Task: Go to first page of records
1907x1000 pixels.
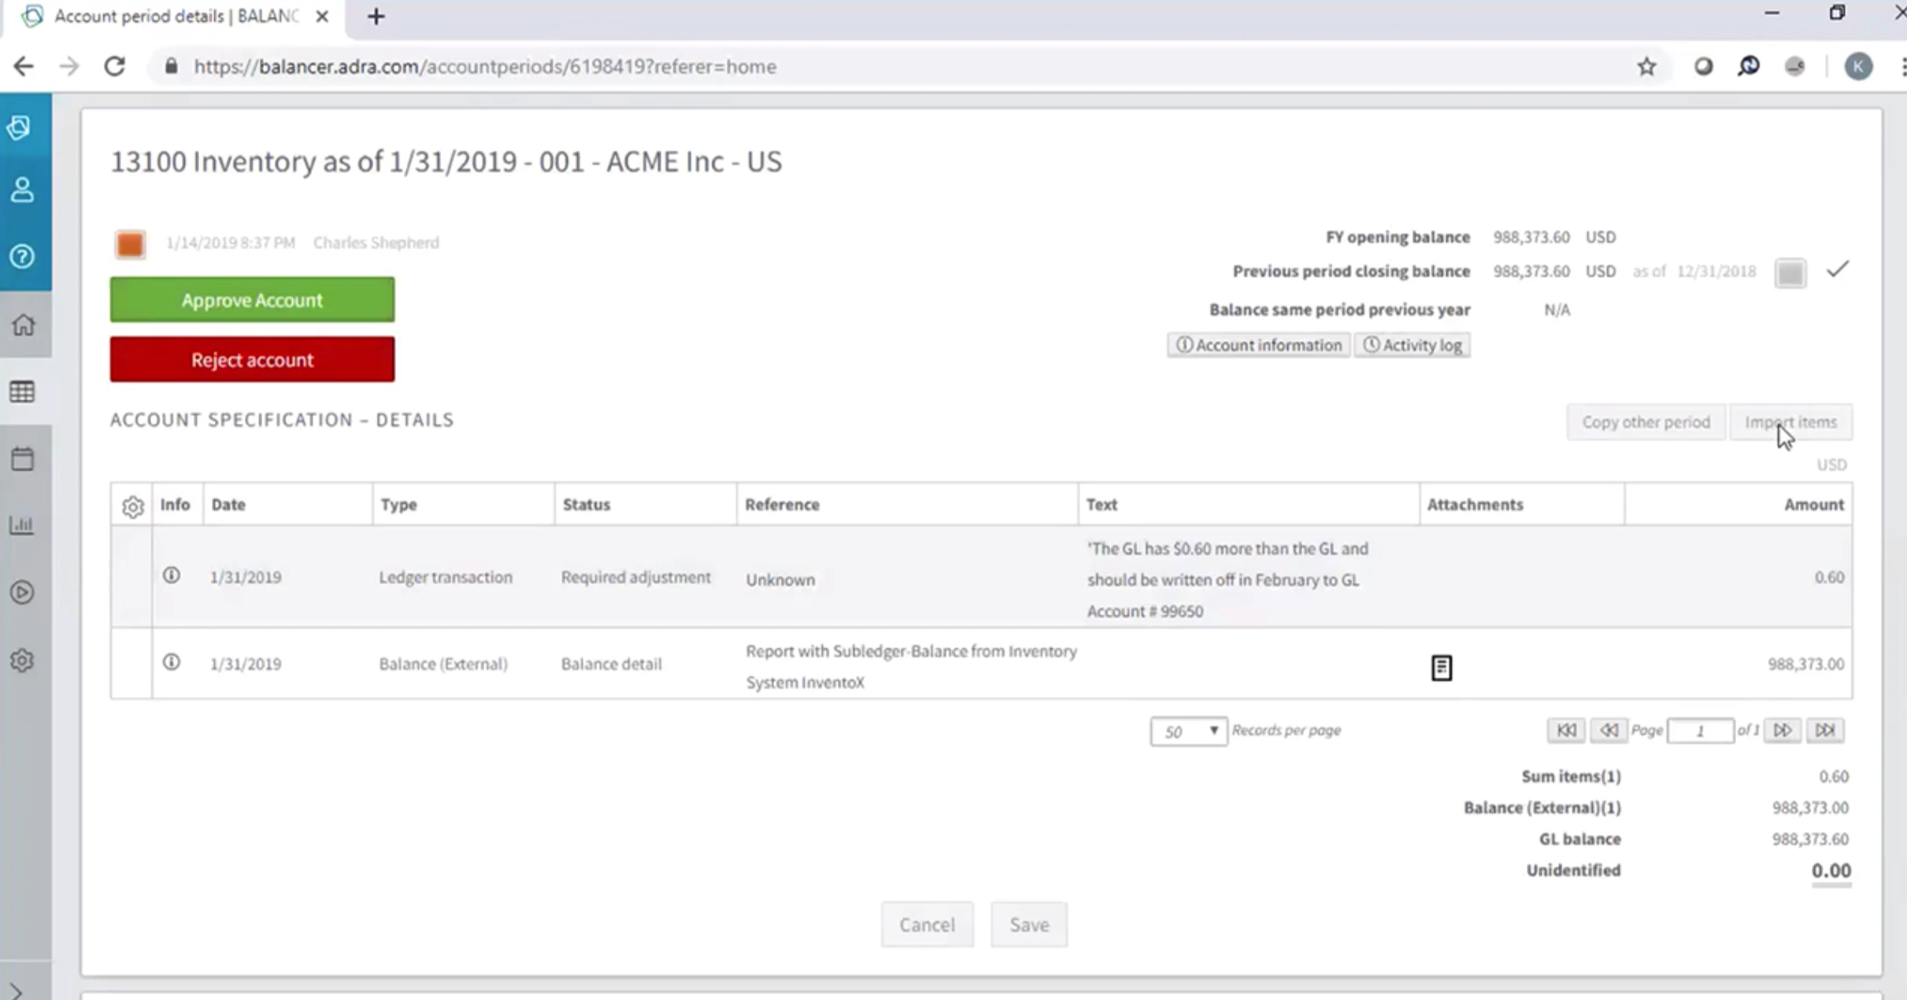Action: [1566, 730]
